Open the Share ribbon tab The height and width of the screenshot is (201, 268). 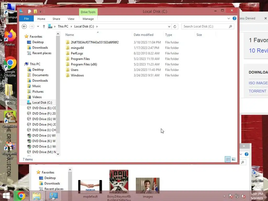pos(56,19)
